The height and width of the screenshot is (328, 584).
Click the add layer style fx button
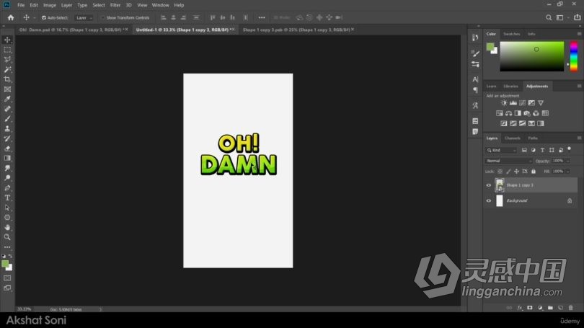(520, 308)
